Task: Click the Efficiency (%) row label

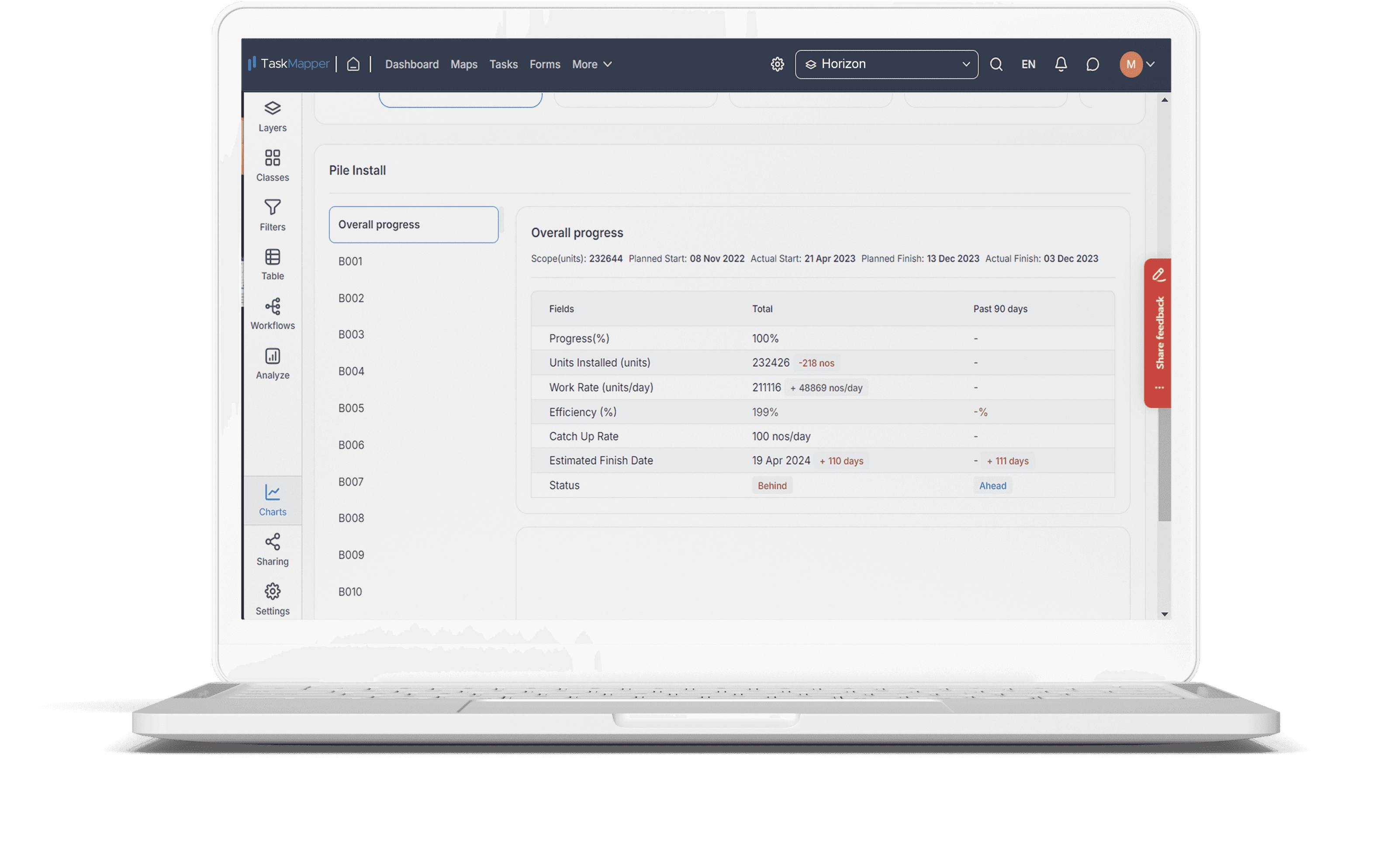Action: (582, 412)
